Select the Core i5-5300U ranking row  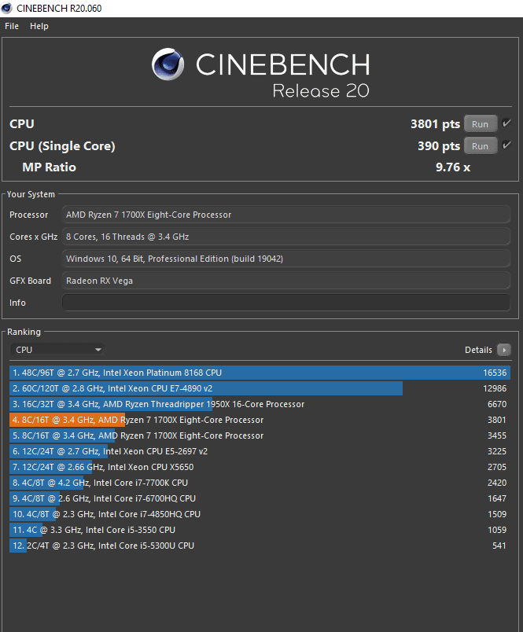click(260, 546)
